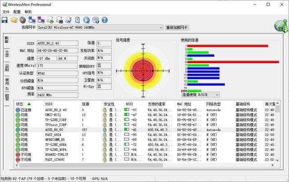Click the lock icon in the ASUS_BO_5G row
Viewport: 289px width, 182px height.
104,130
